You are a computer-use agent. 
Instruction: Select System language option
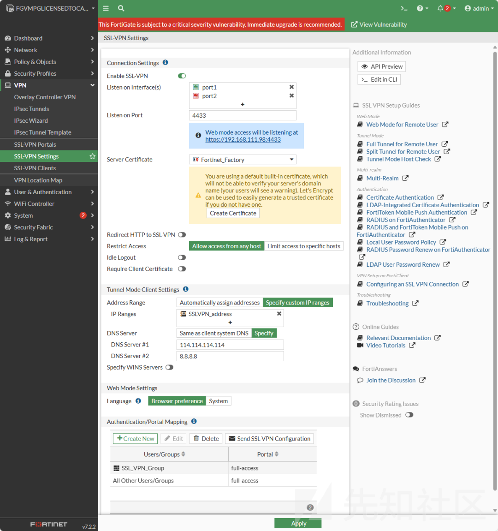[x=219, y=401]
